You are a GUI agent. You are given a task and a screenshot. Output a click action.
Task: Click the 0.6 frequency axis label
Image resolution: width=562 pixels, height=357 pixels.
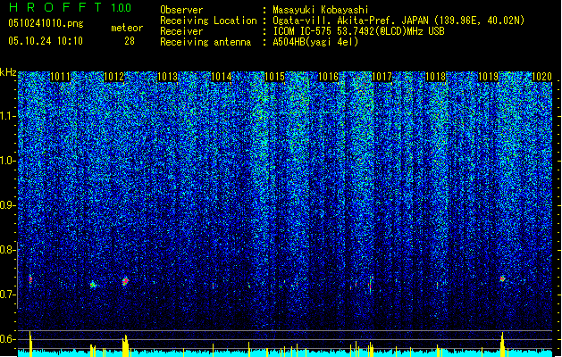tap(8, 339)
